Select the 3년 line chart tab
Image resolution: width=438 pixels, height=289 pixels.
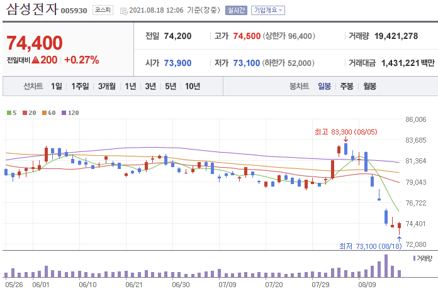[x=150, y=86]
